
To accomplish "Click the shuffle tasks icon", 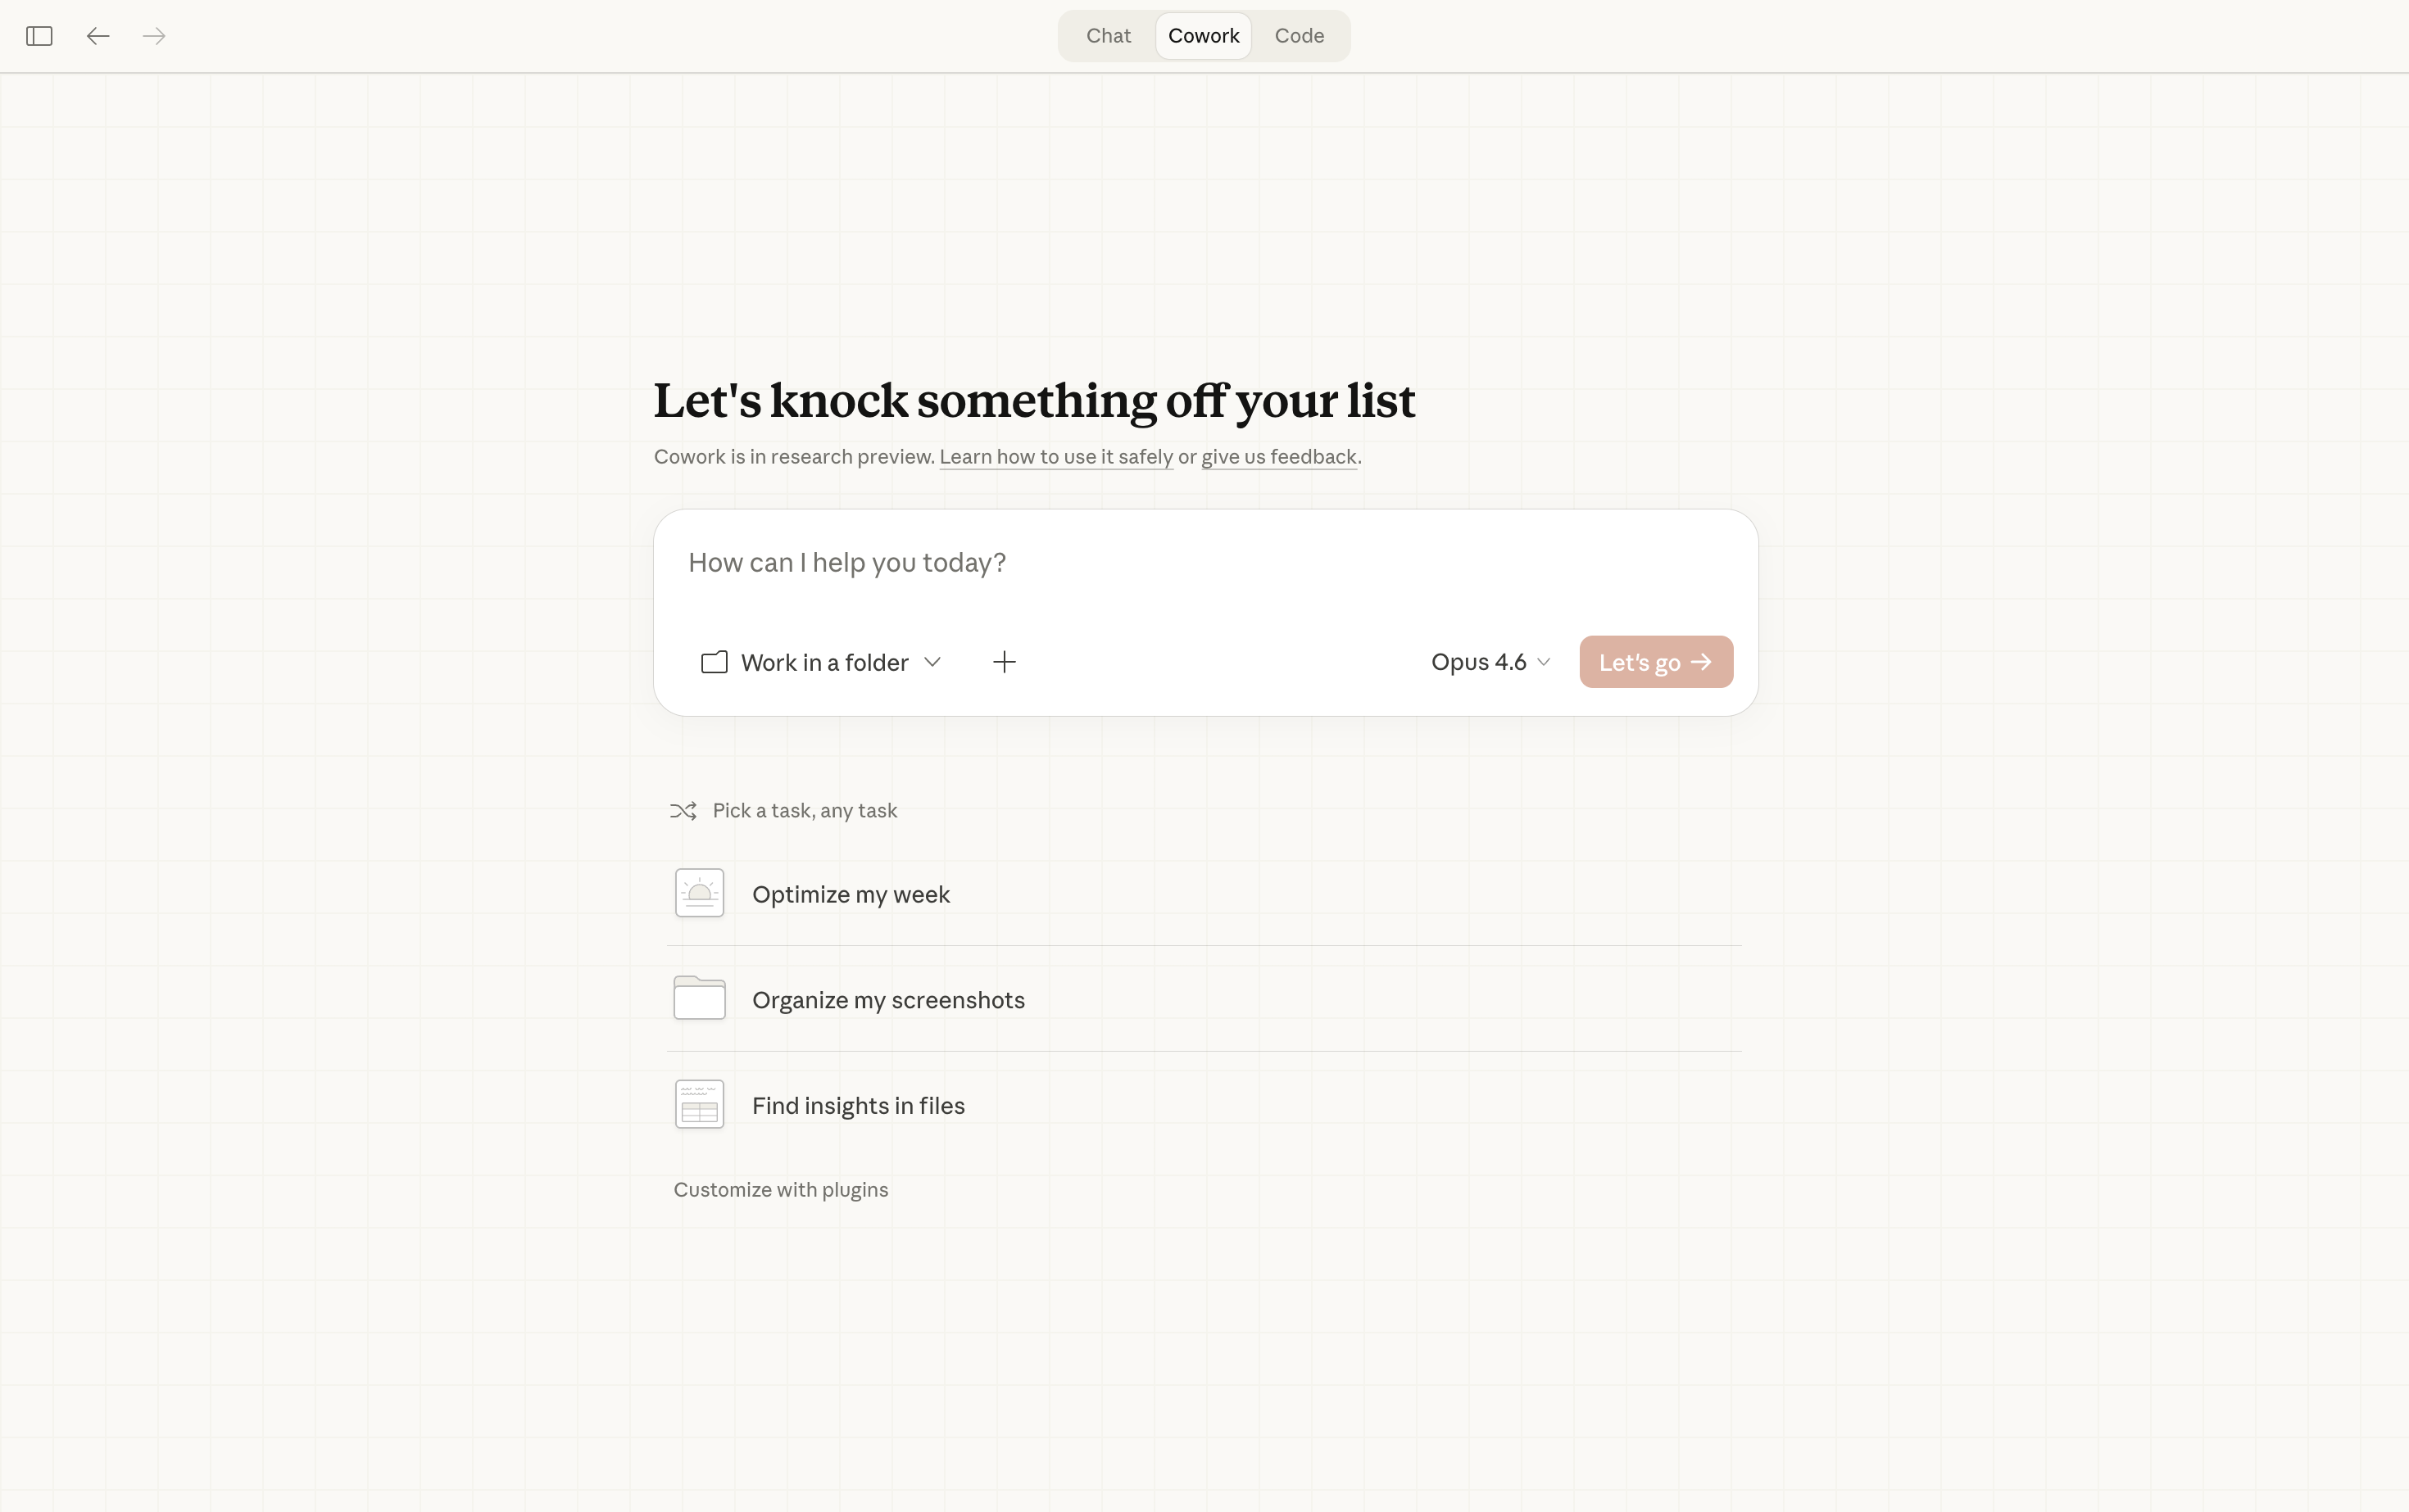I will coord(683,811).
